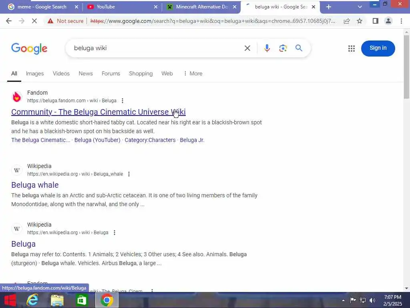Click the Chrome taskbar icon

point(107,300)
